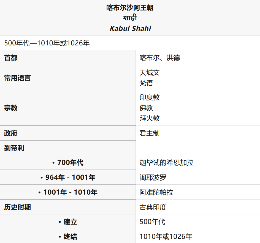Image resolution: width=260 pixels, height=243 pixels.
Task: Open the 迦毕试的希恩加拉 ruler entry
Action: tap(166, 163)
